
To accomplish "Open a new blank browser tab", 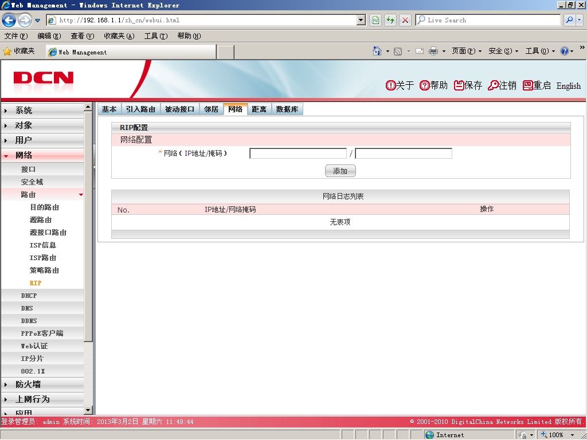I will 226,52.
